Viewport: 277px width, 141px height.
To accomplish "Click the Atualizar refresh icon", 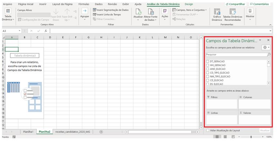I will pyautogui.click(x=138, y=12).
